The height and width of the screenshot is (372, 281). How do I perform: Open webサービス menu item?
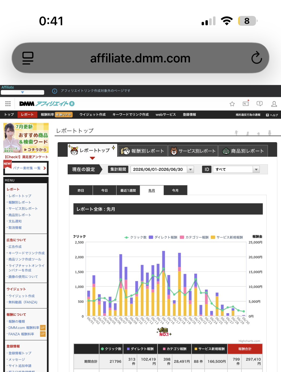point(166,115)
